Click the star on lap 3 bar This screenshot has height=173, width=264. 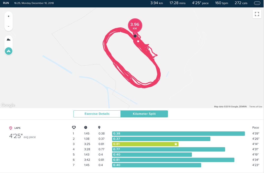pyautogui.click(x=175, y=144)
